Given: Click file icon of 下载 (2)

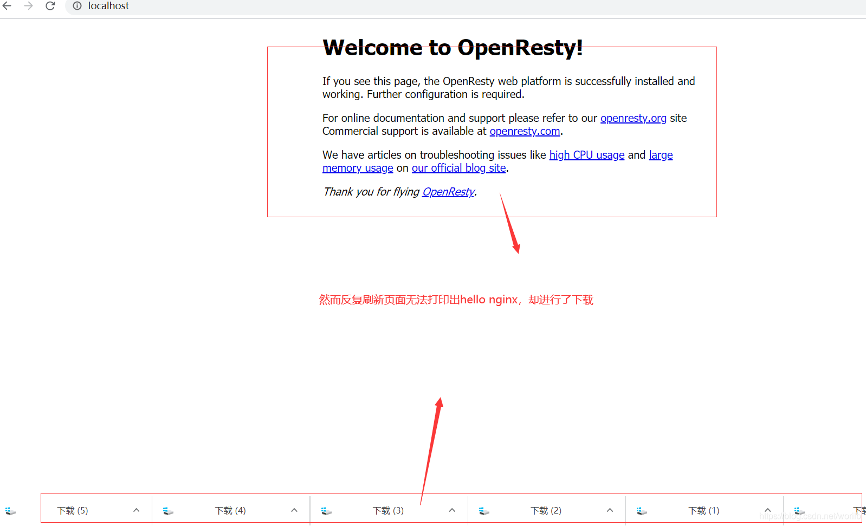Looking at the screenshot, I should pos(484,511).
